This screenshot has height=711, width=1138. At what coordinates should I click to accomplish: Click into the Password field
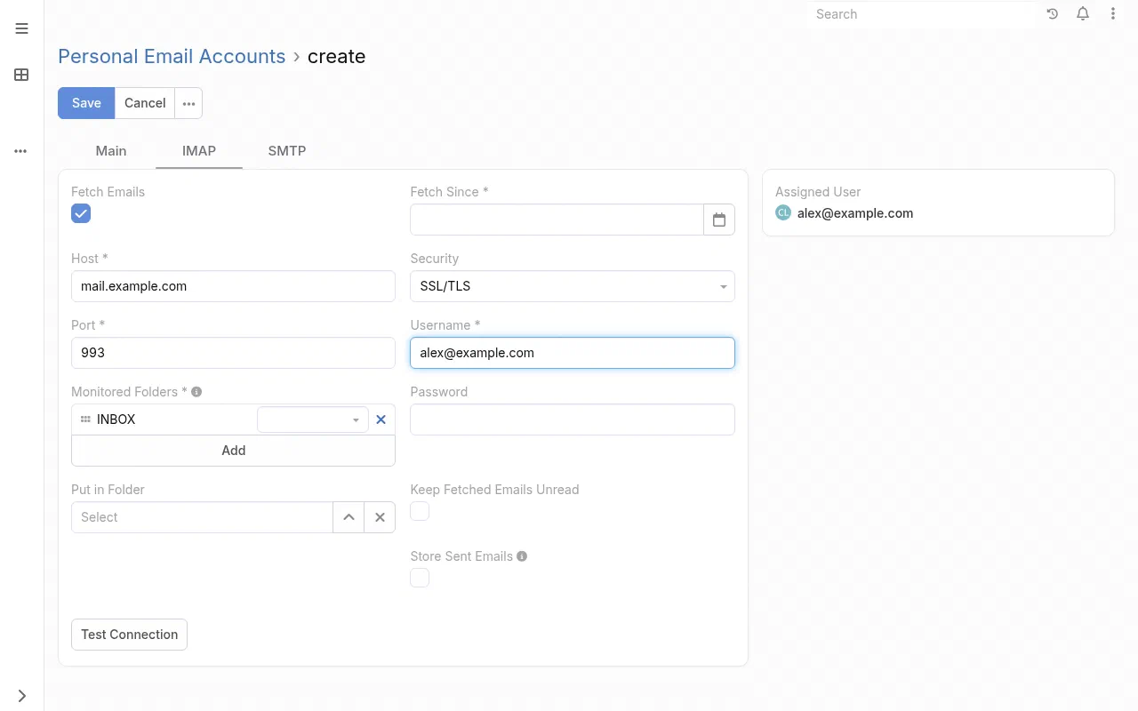coord(573,419)
